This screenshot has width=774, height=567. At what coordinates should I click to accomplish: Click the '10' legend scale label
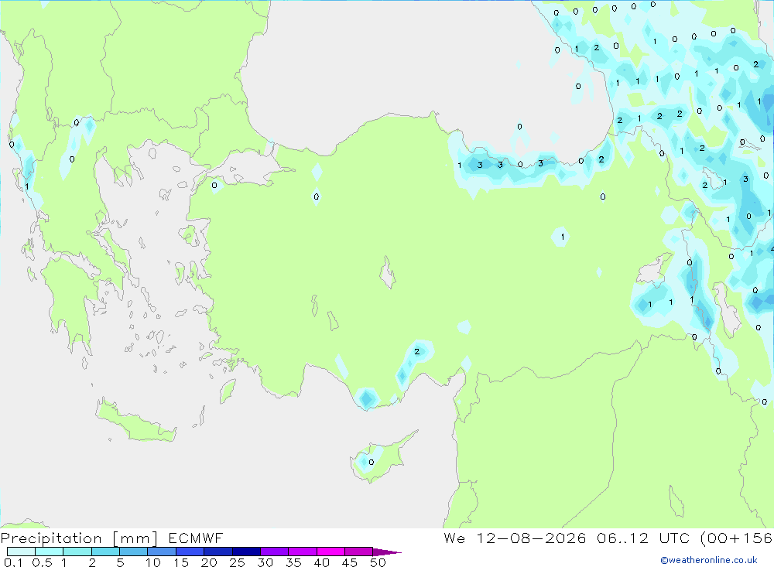click(x=153, y=562)
